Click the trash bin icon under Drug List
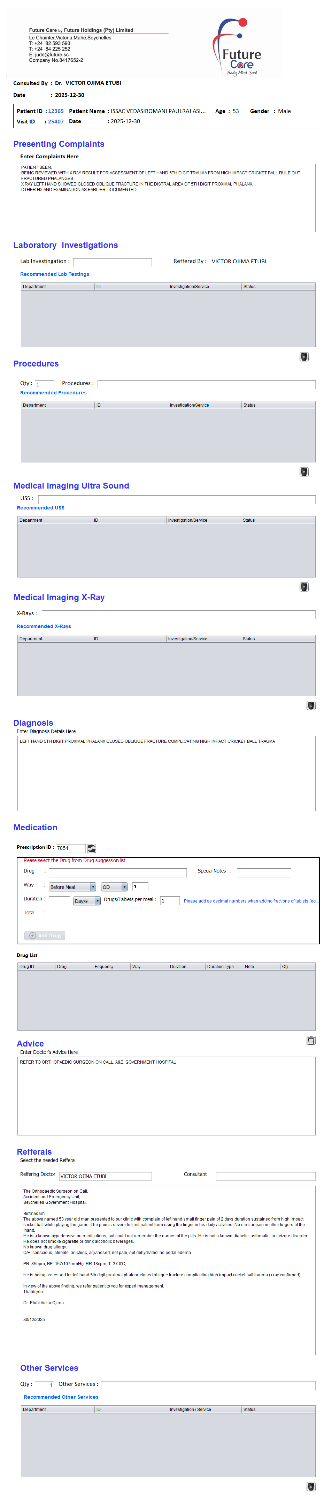The image size is (324, 1503). [311, 1040]
